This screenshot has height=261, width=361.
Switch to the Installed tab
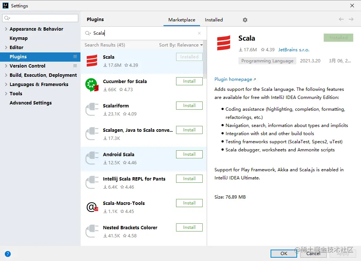click(x=214, y=20)
